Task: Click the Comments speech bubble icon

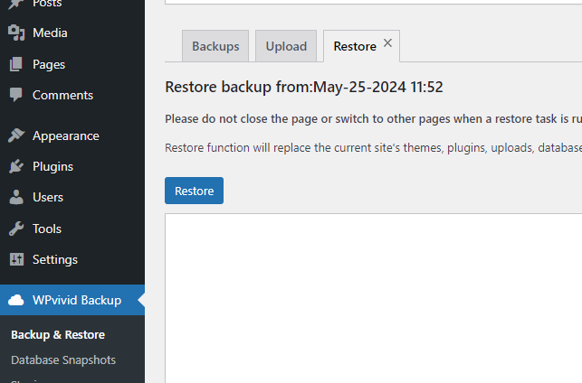Action: coord(16,95)
